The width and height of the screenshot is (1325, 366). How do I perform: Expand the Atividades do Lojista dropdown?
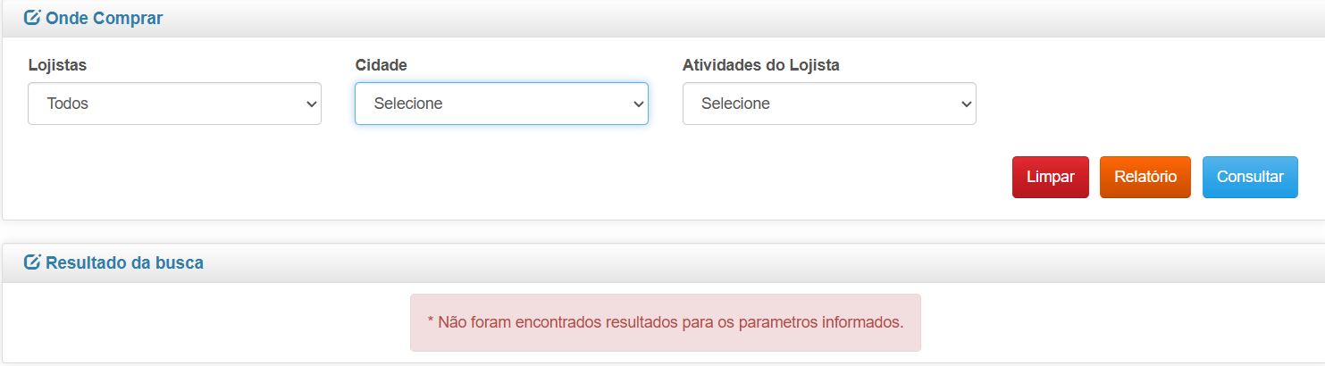tap(828, 104)
